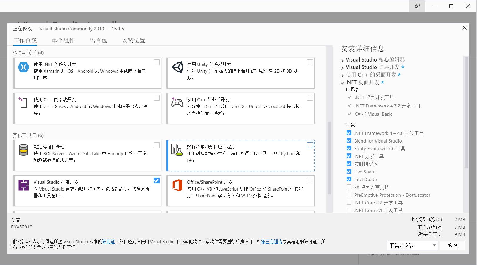Viewport: 477px width, 265px height.
Task: Switch to 工作负载 tab
Action: [x=25, y=40]
